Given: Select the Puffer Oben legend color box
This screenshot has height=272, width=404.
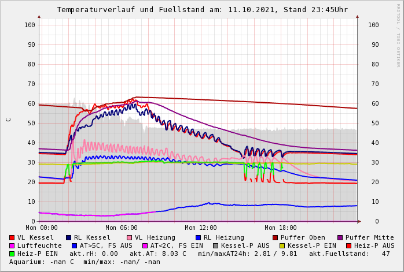Looking at the screenshot, I should pos(276,238).
